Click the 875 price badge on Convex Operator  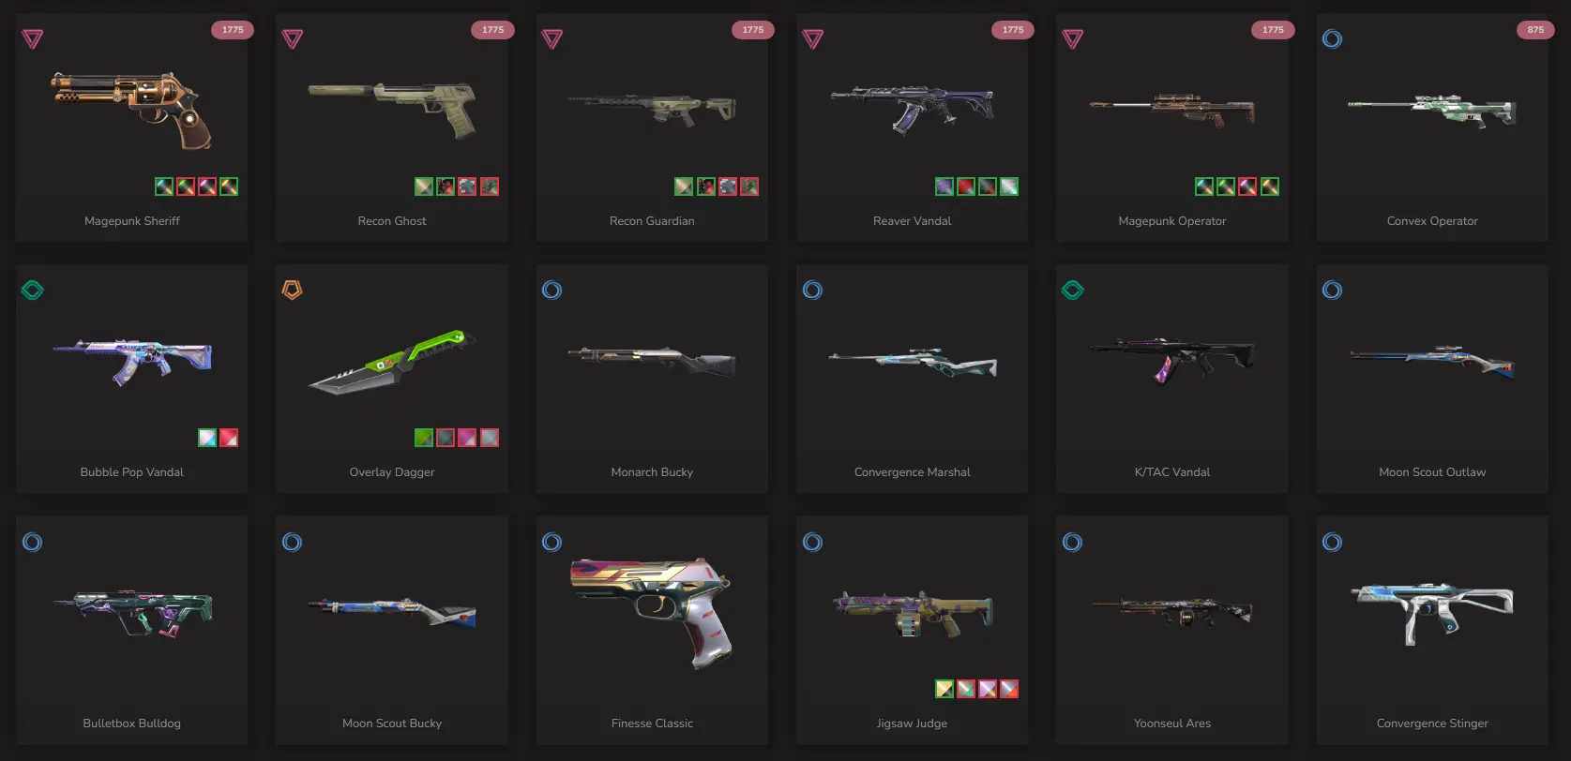1535,30
